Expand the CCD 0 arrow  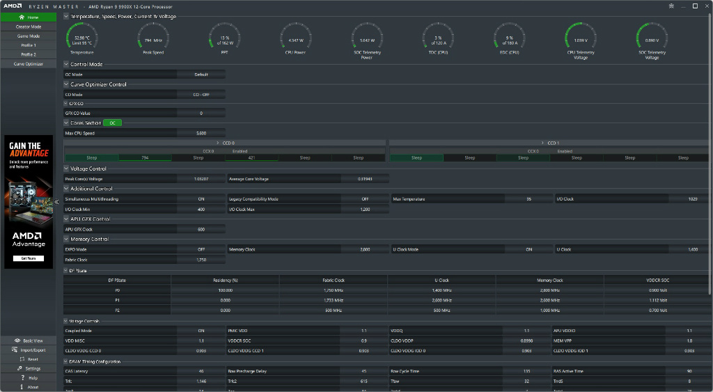coord(218,143)
